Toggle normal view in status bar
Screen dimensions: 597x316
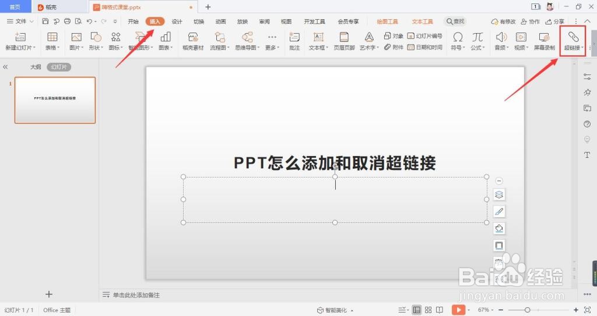click(417, 310)
